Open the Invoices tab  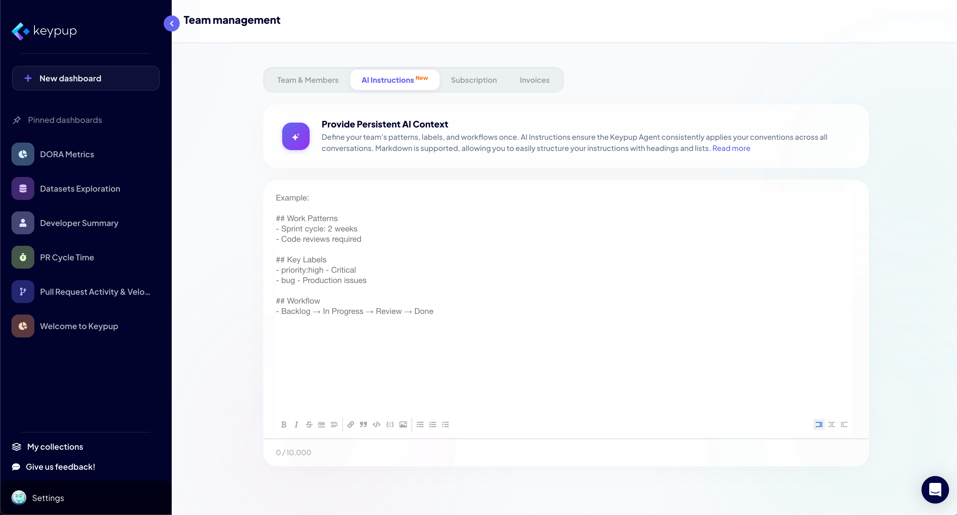pyautogui.click(x=534, y=80)
